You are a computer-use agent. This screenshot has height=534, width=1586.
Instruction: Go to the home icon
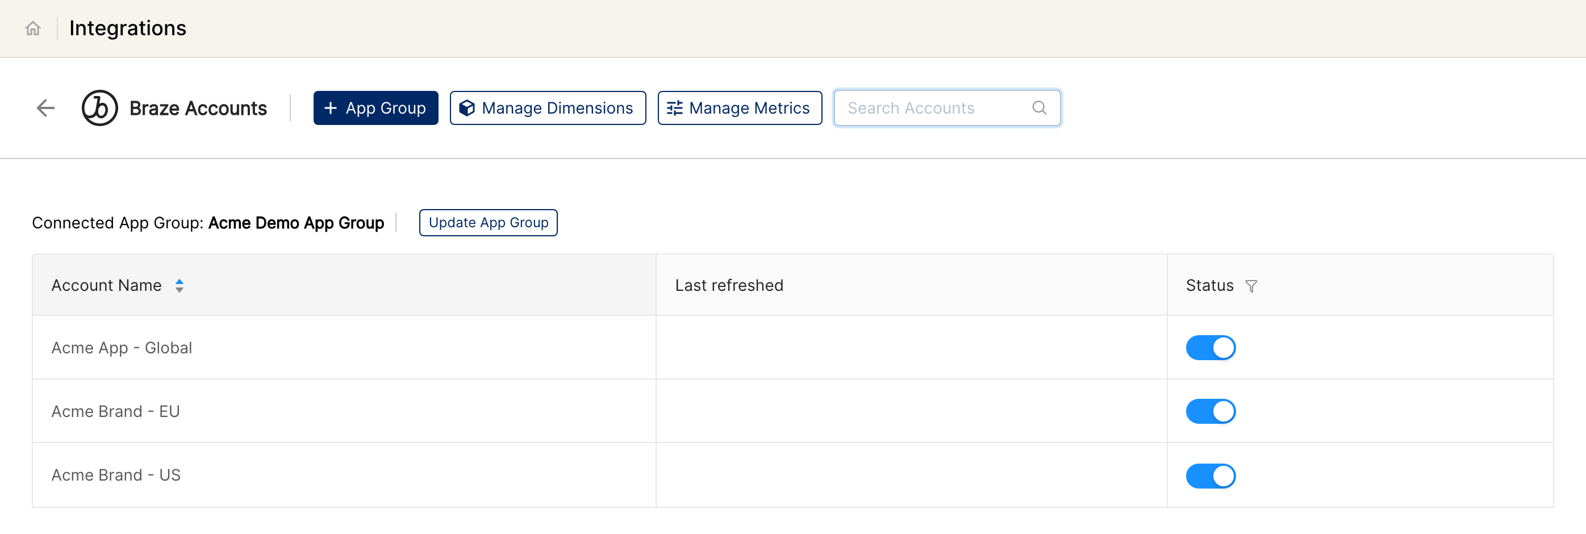coord(32,28)
